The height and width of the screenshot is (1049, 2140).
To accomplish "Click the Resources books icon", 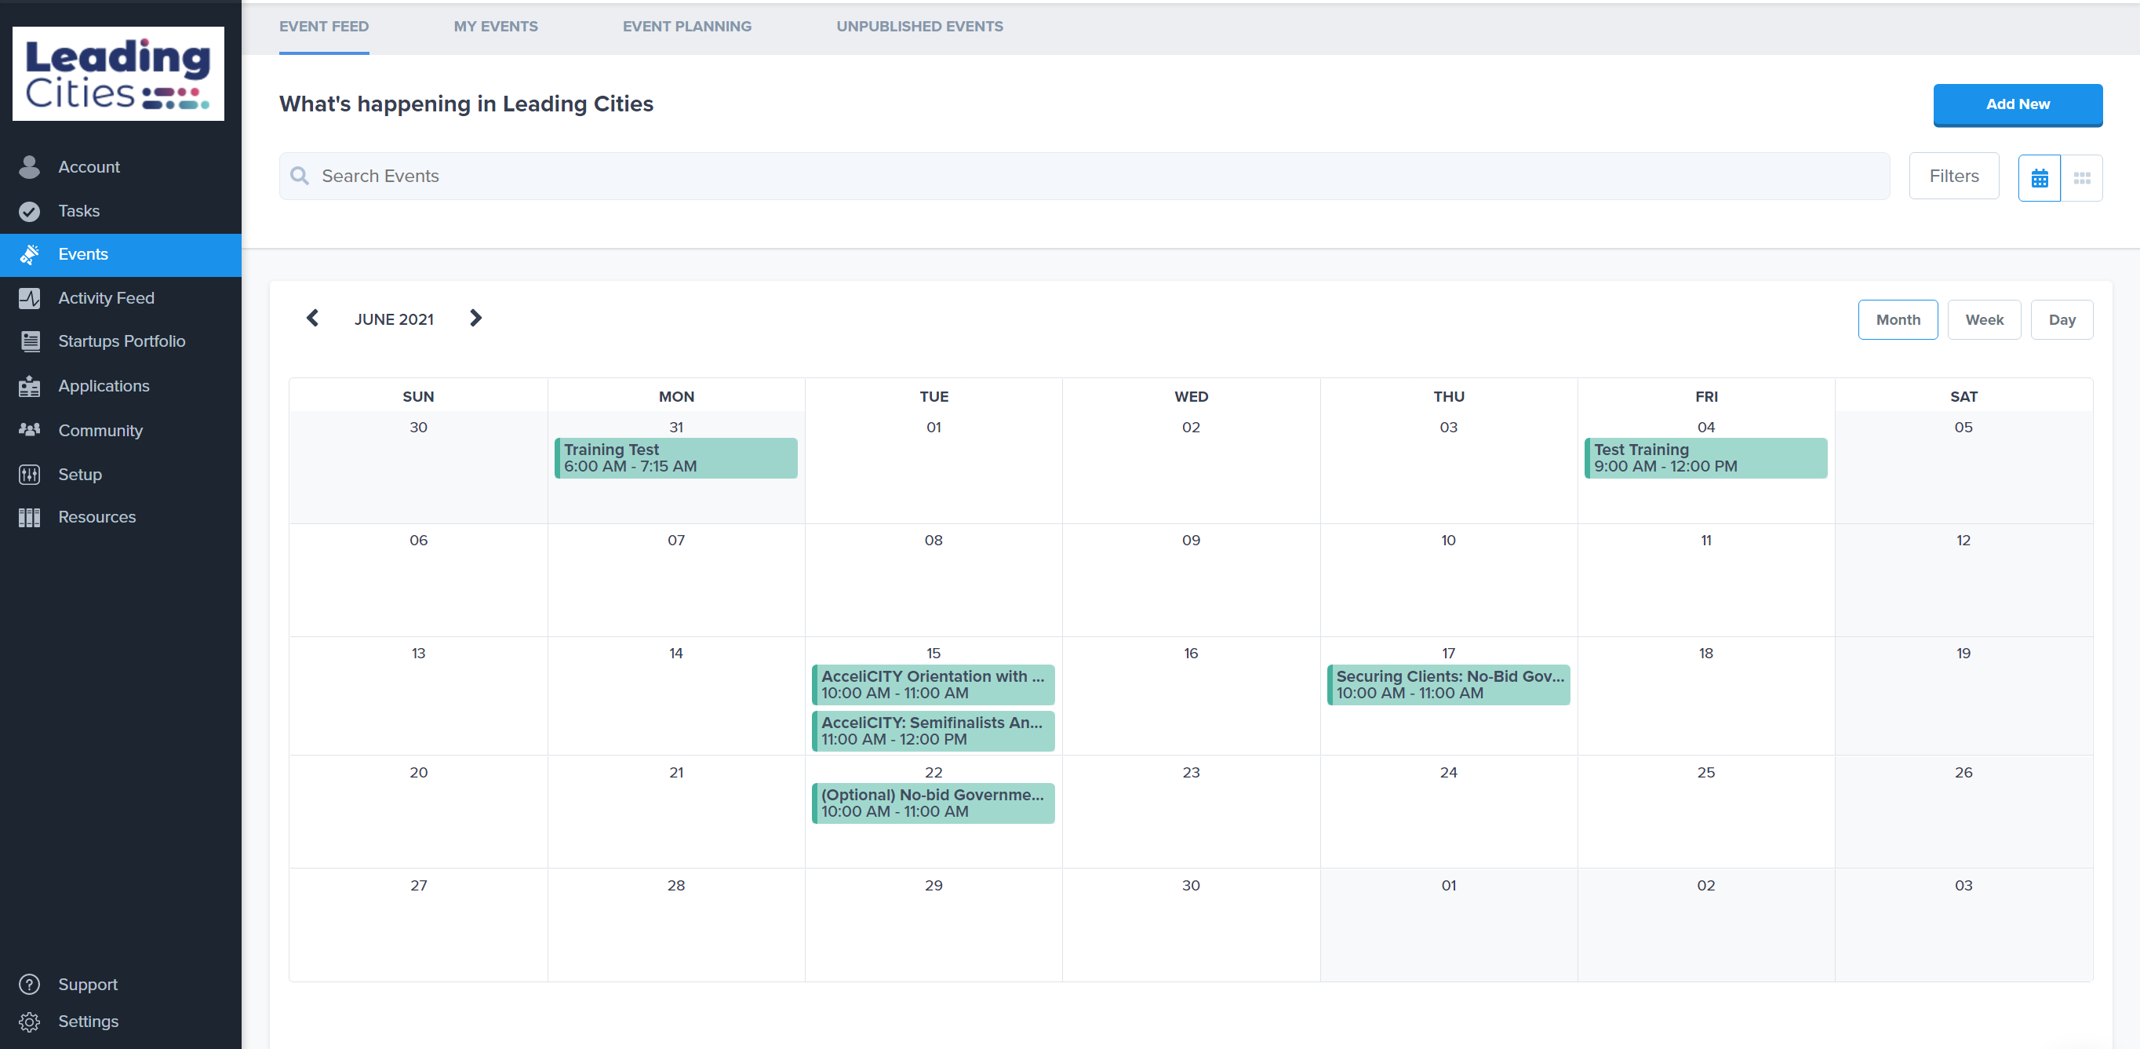I will pyautogui.click(x=29, y=518).
